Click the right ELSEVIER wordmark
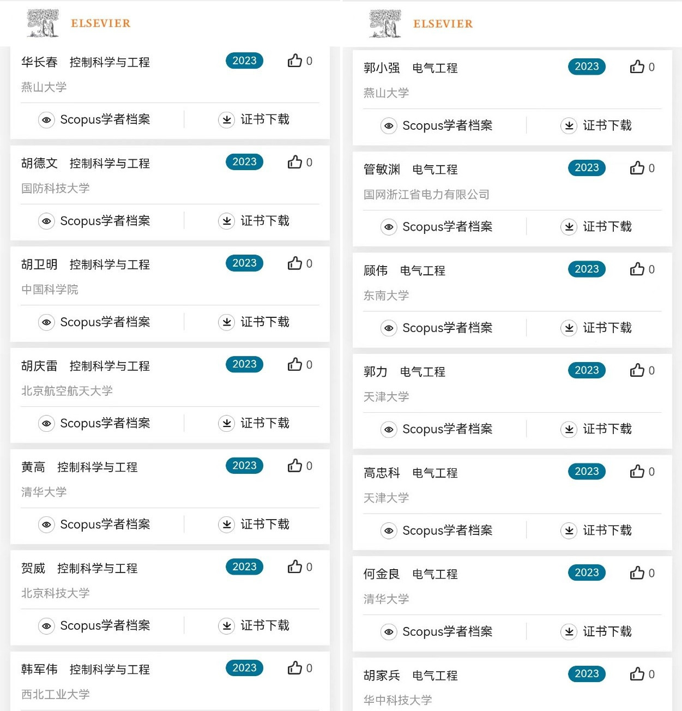This screenshot has width=682, height=711. click(443, 24)
